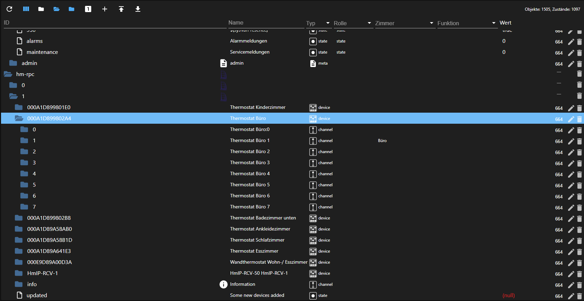Expand the HmIP-RCV-1 folder
This screenshot has width=584, height=301.
19,273
